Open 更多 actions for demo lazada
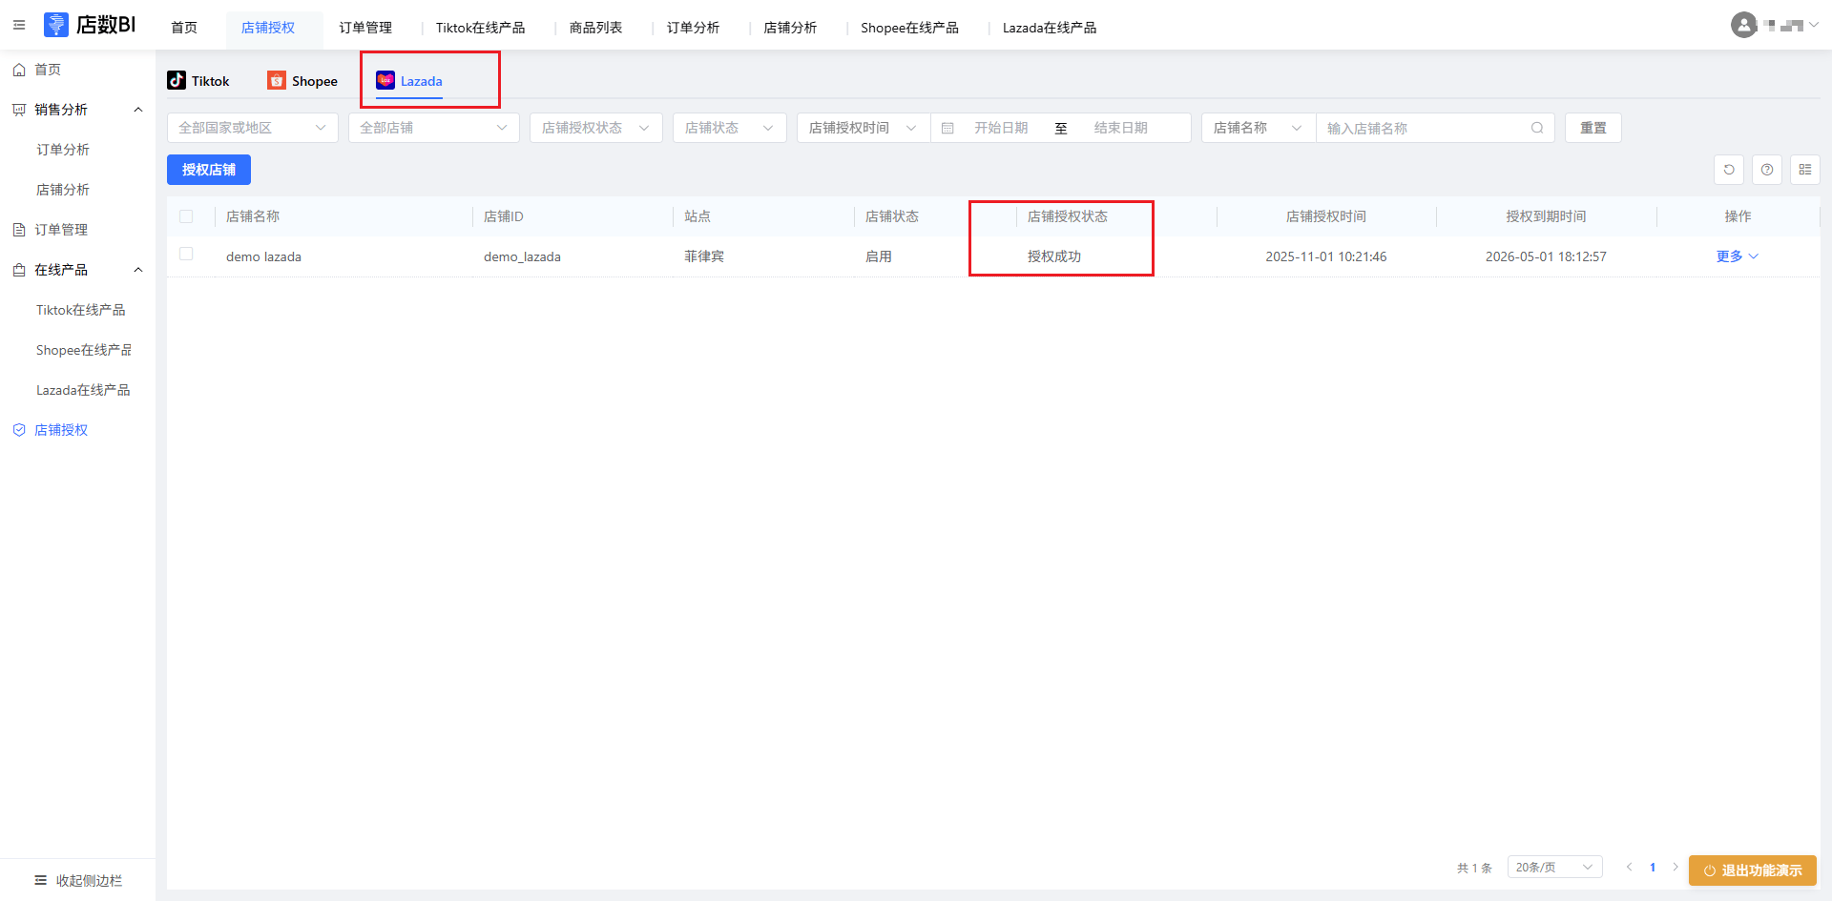Viewport: 1832px width, 901px height. [x=1737, y=256]
